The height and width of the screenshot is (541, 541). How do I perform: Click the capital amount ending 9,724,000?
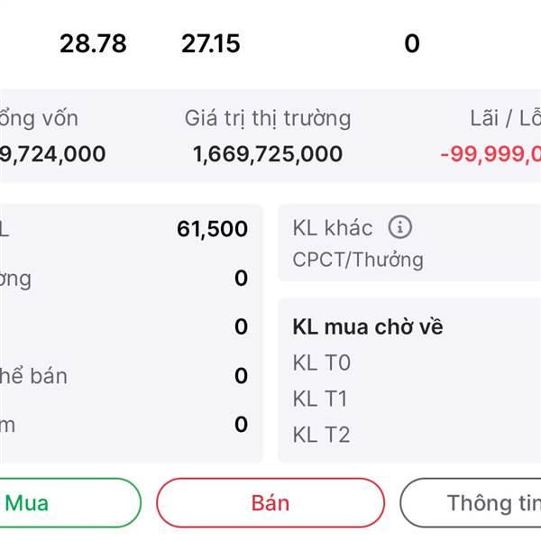pyautogui.click(x=53, y=154)
